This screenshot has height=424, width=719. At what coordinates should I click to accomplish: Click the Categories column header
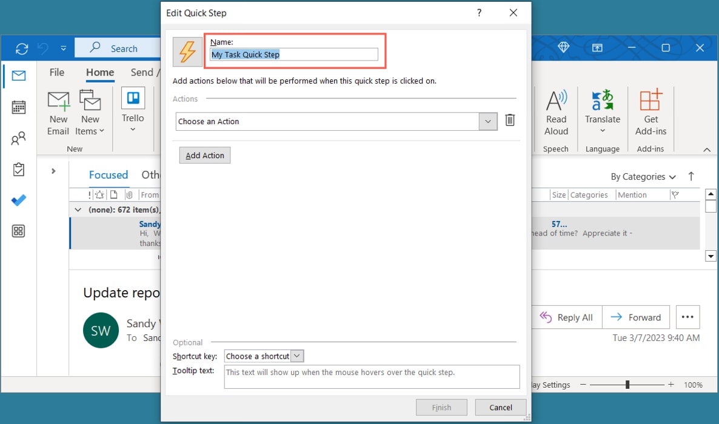point(589,195)
